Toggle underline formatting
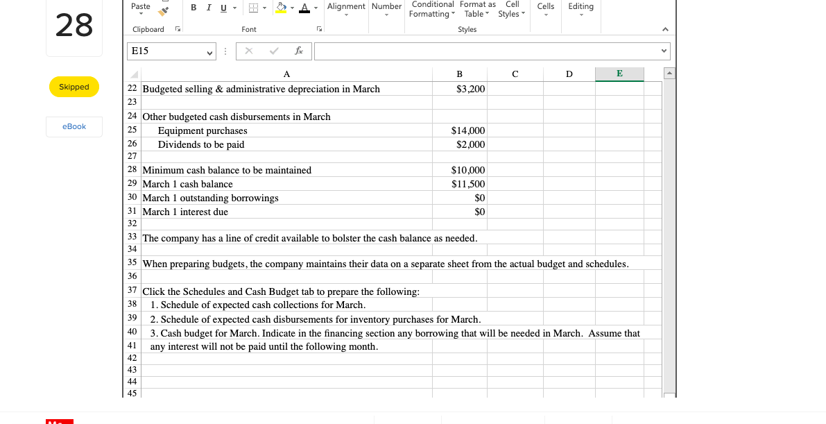The image size is (826, 424). click(222, 6)
